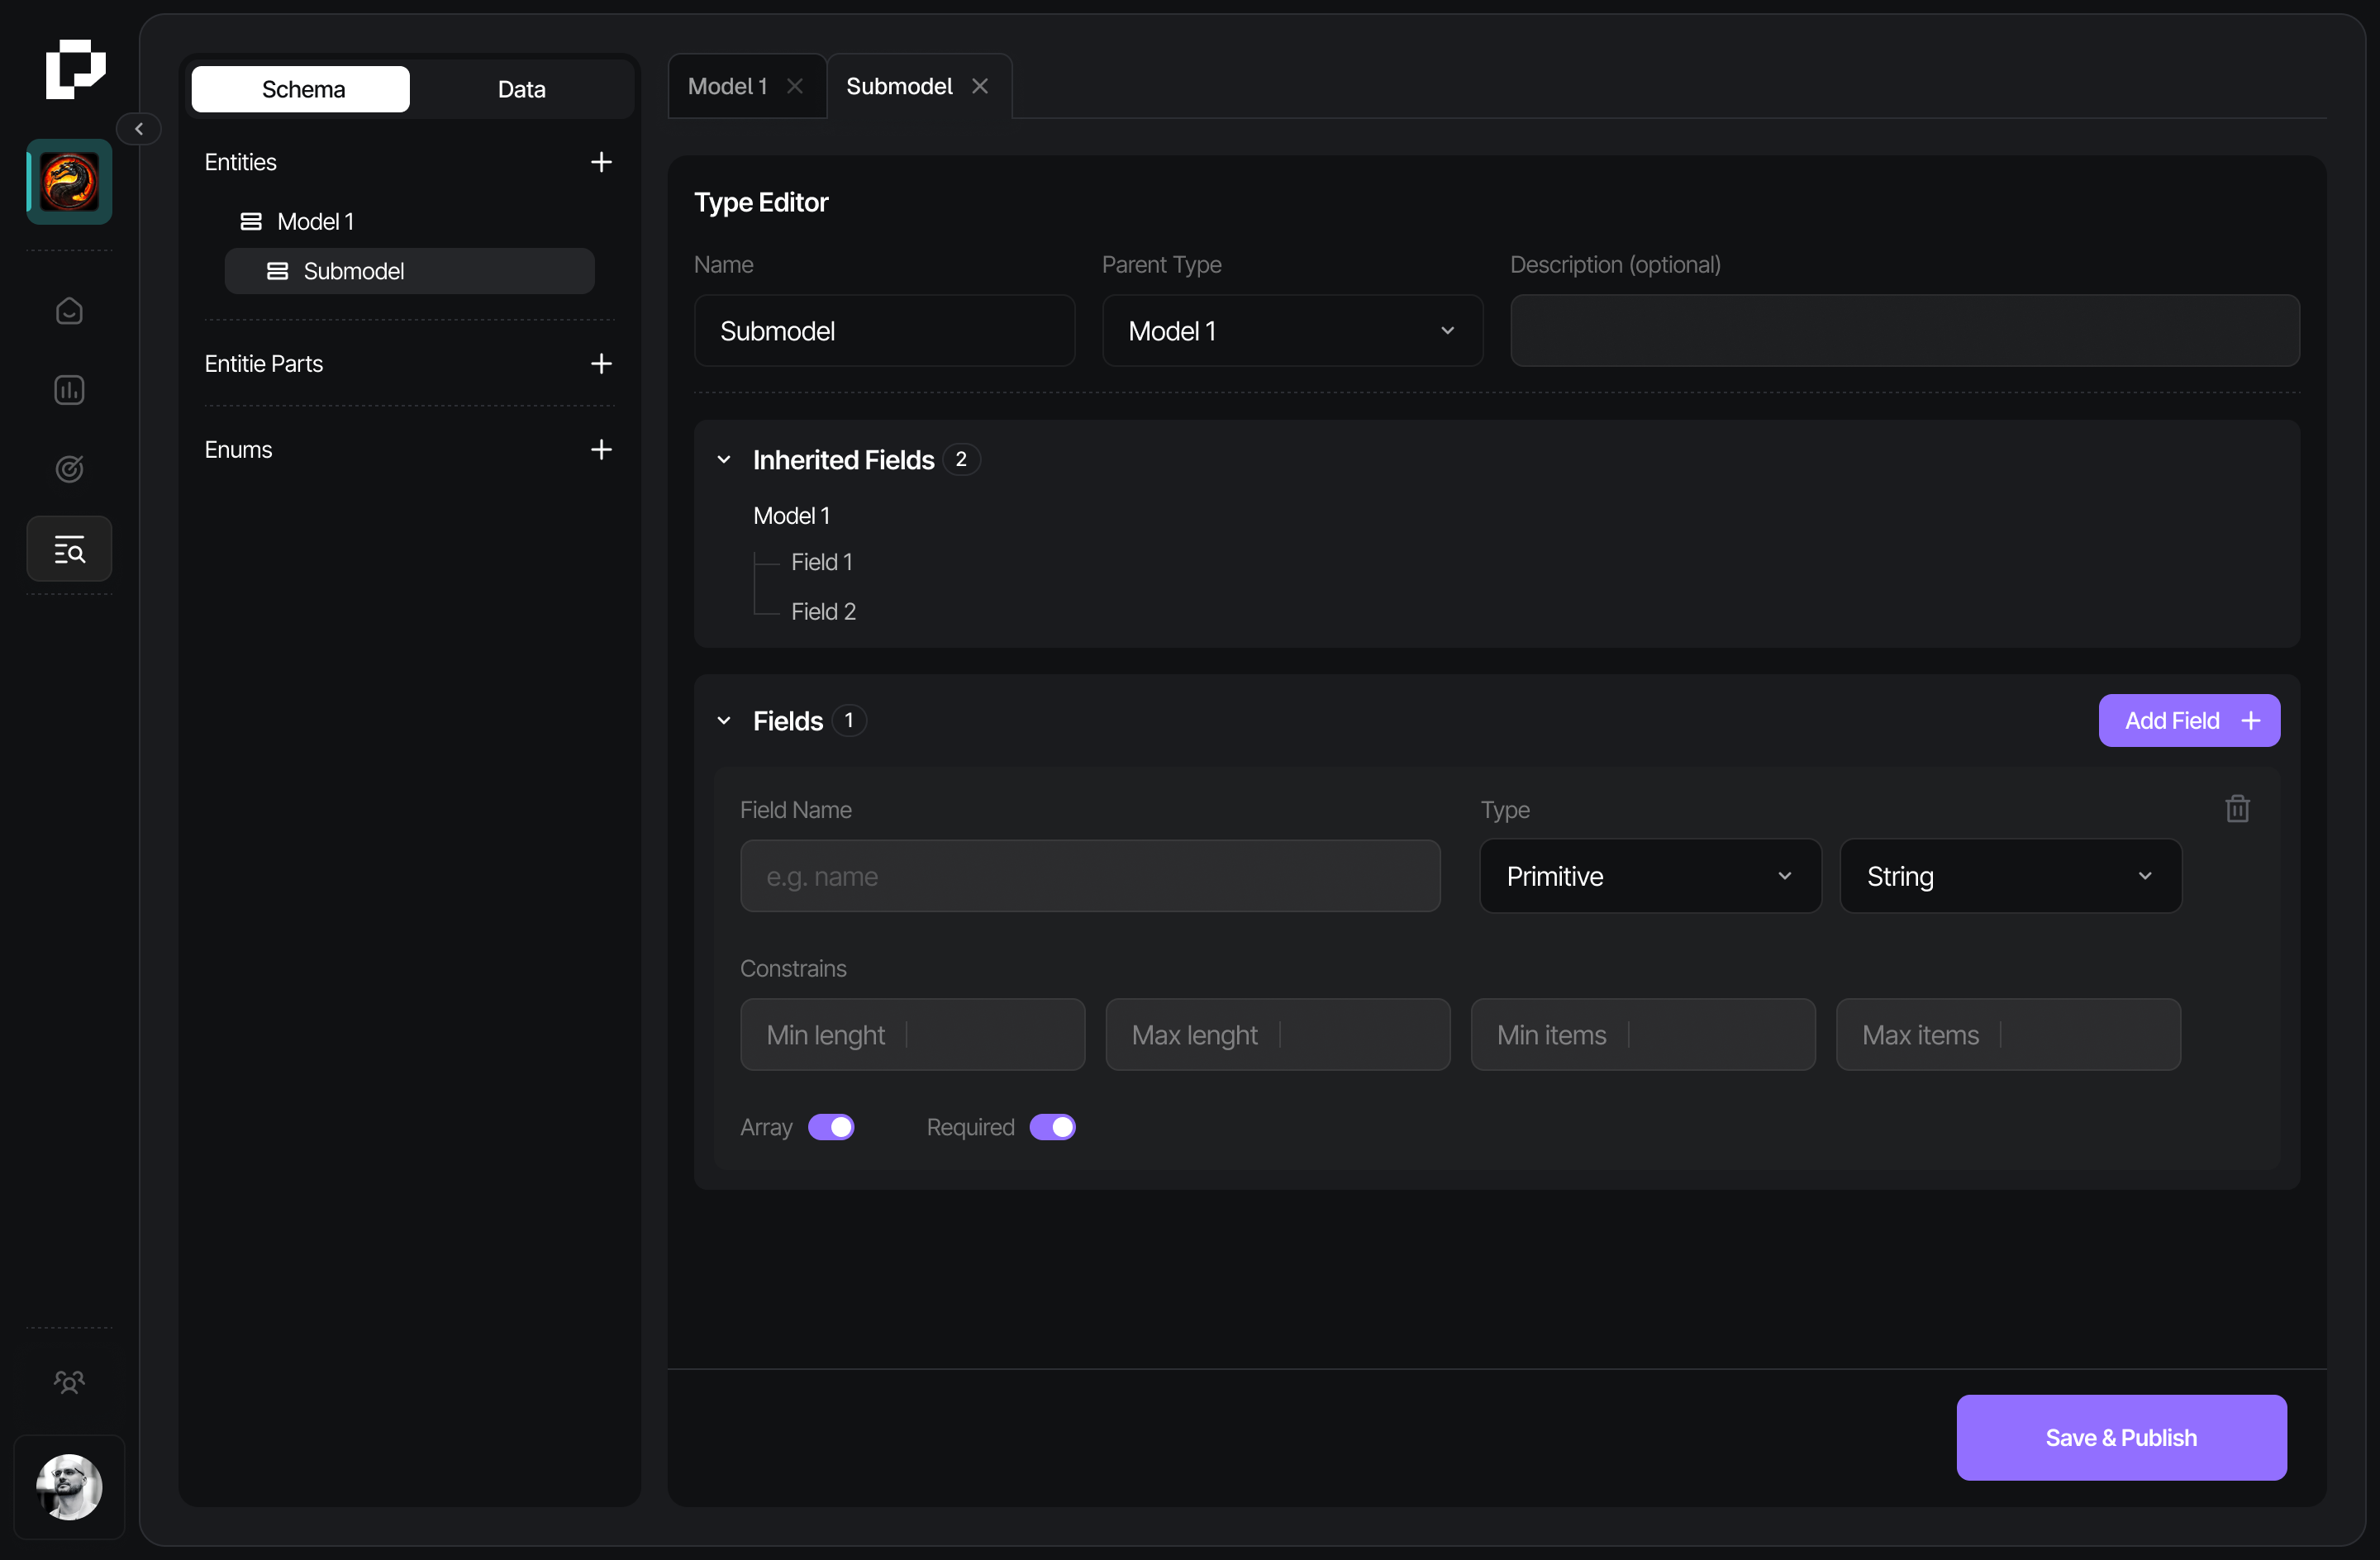
Task: Toggle the Array switch off
Action: tap(831, 1127)
